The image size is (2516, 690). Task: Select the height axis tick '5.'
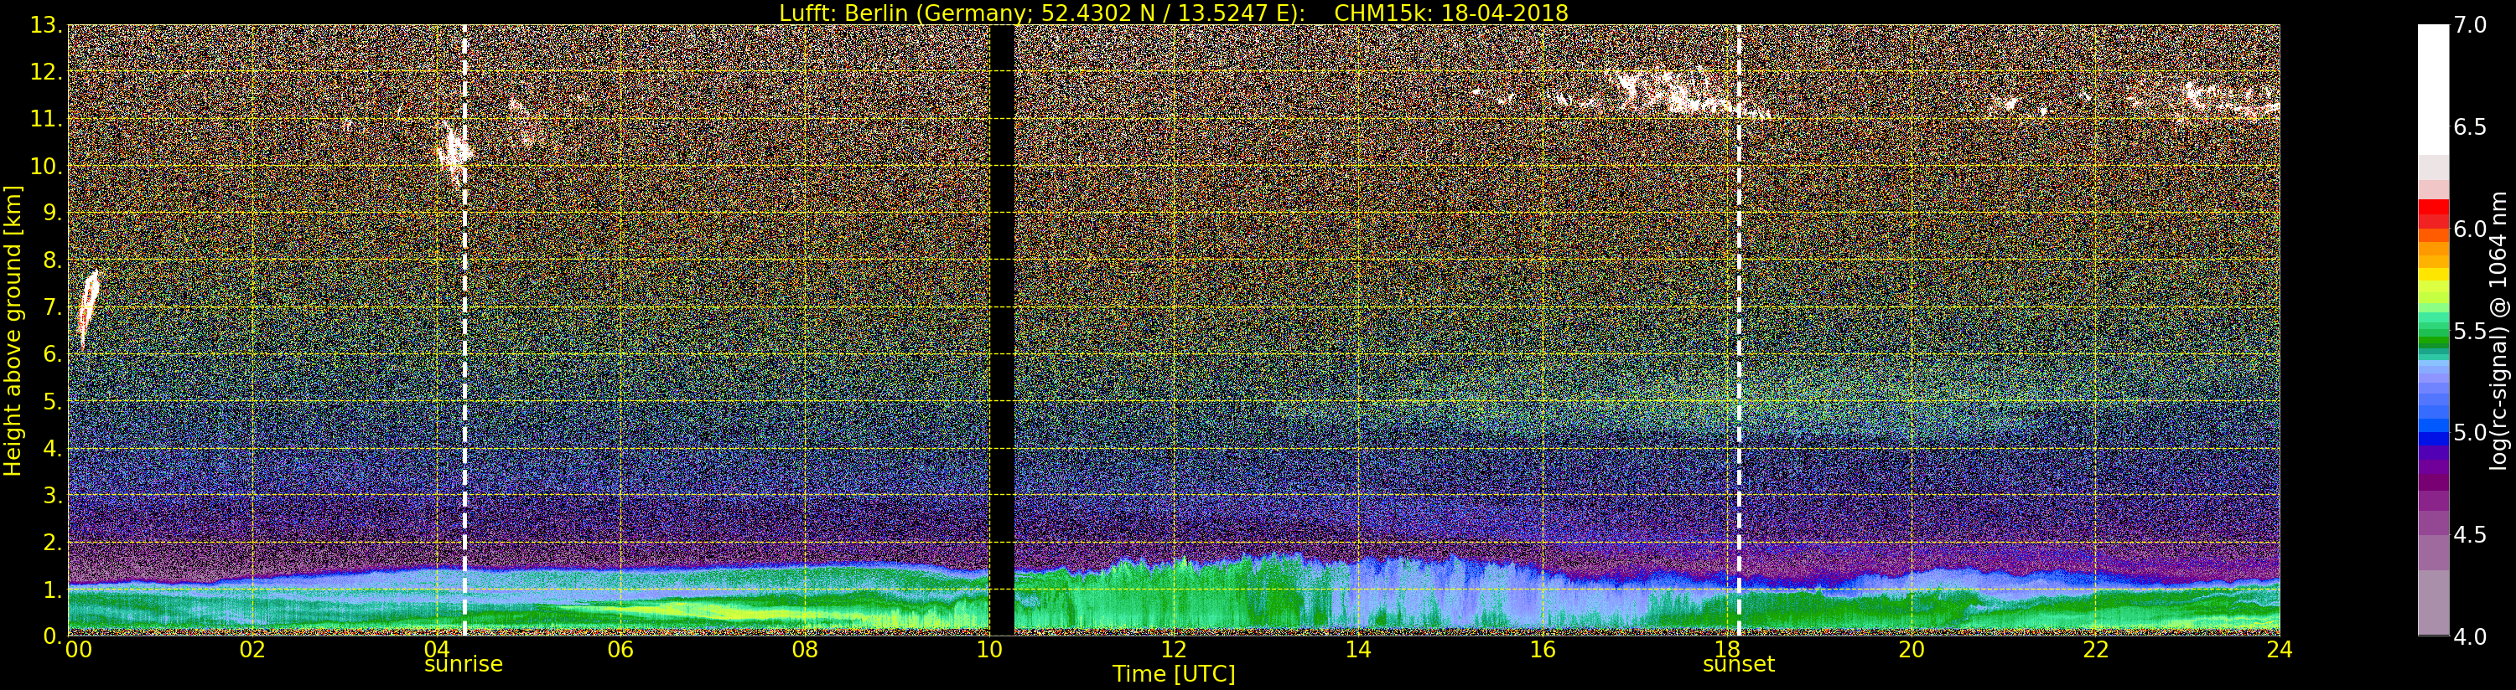pos(54,401)
